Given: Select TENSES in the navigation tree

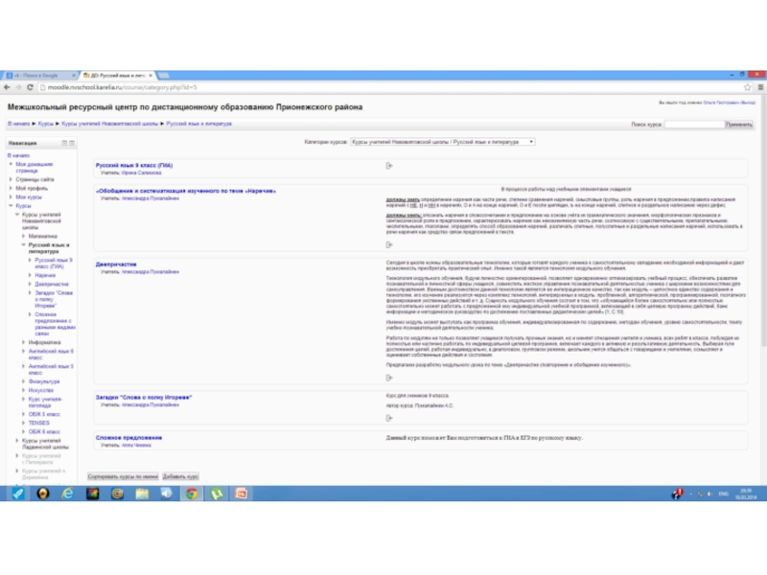Looking at the screenshot, I should pyautogui.click(x=38, y=423).
